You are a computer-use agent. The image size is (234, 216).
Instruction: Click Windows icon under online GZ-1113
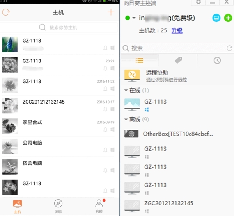(x=147, y=110)
